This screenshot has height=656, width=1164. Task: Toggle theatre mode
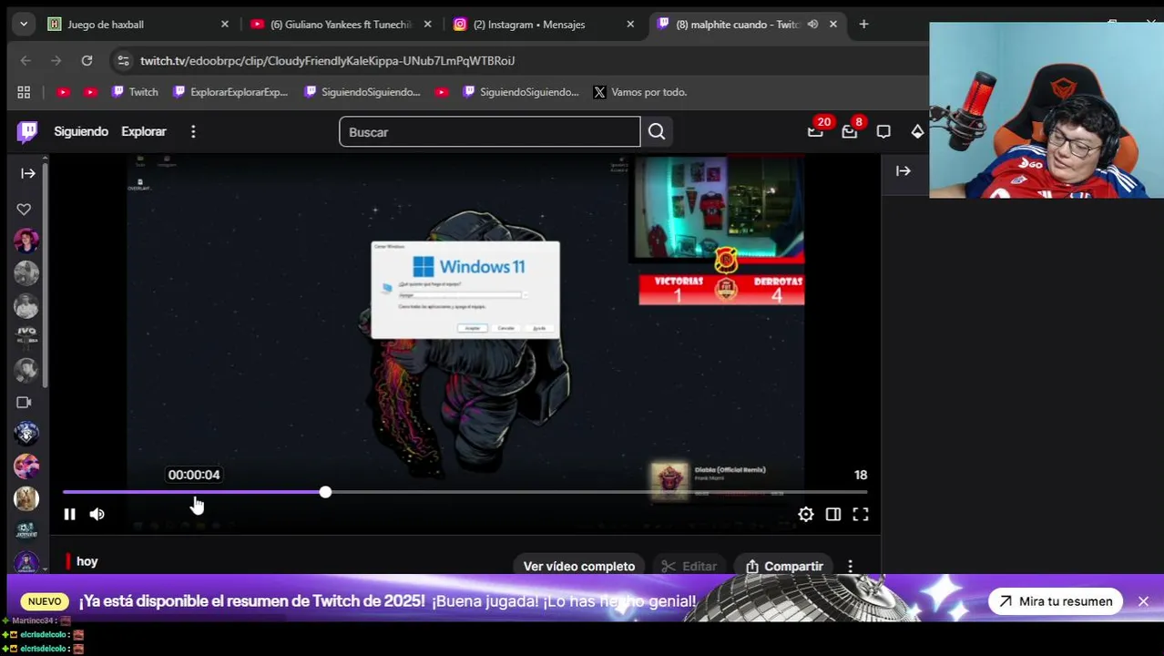click(833, 515)
